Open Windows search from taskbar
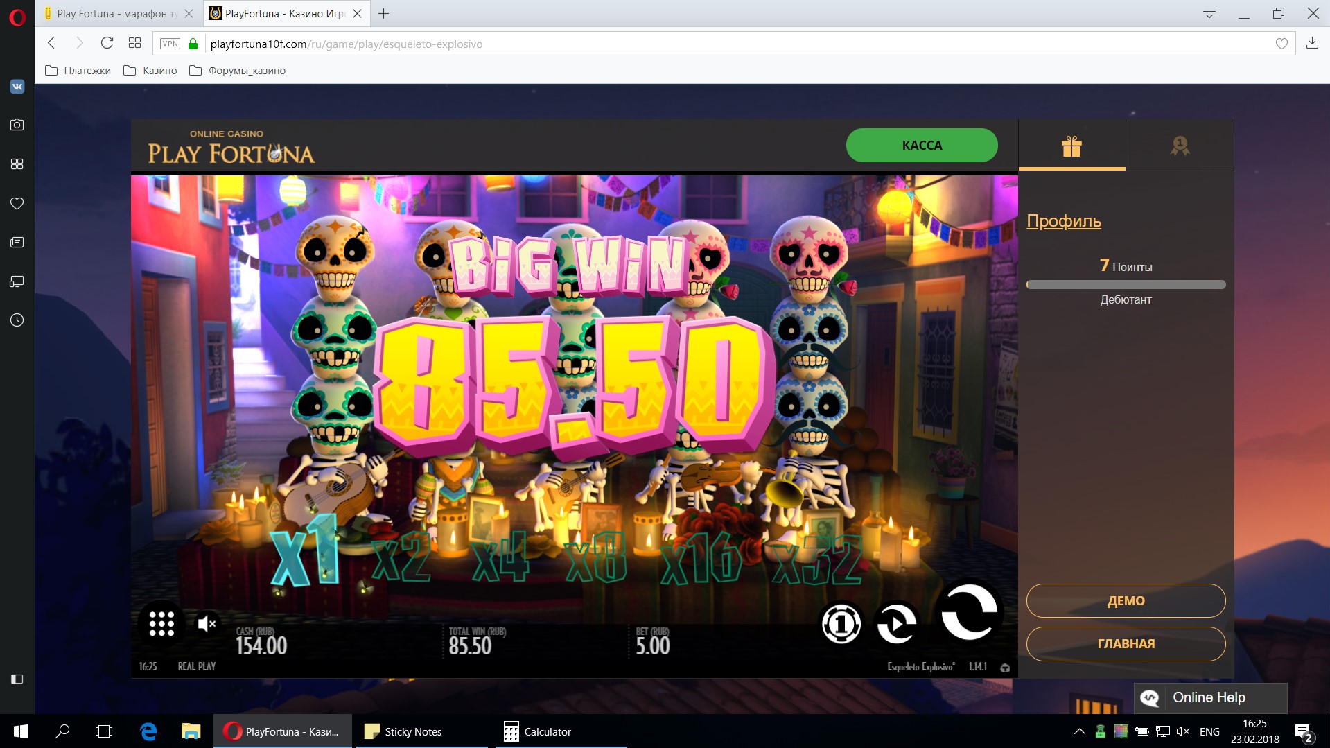 point(62,731)
